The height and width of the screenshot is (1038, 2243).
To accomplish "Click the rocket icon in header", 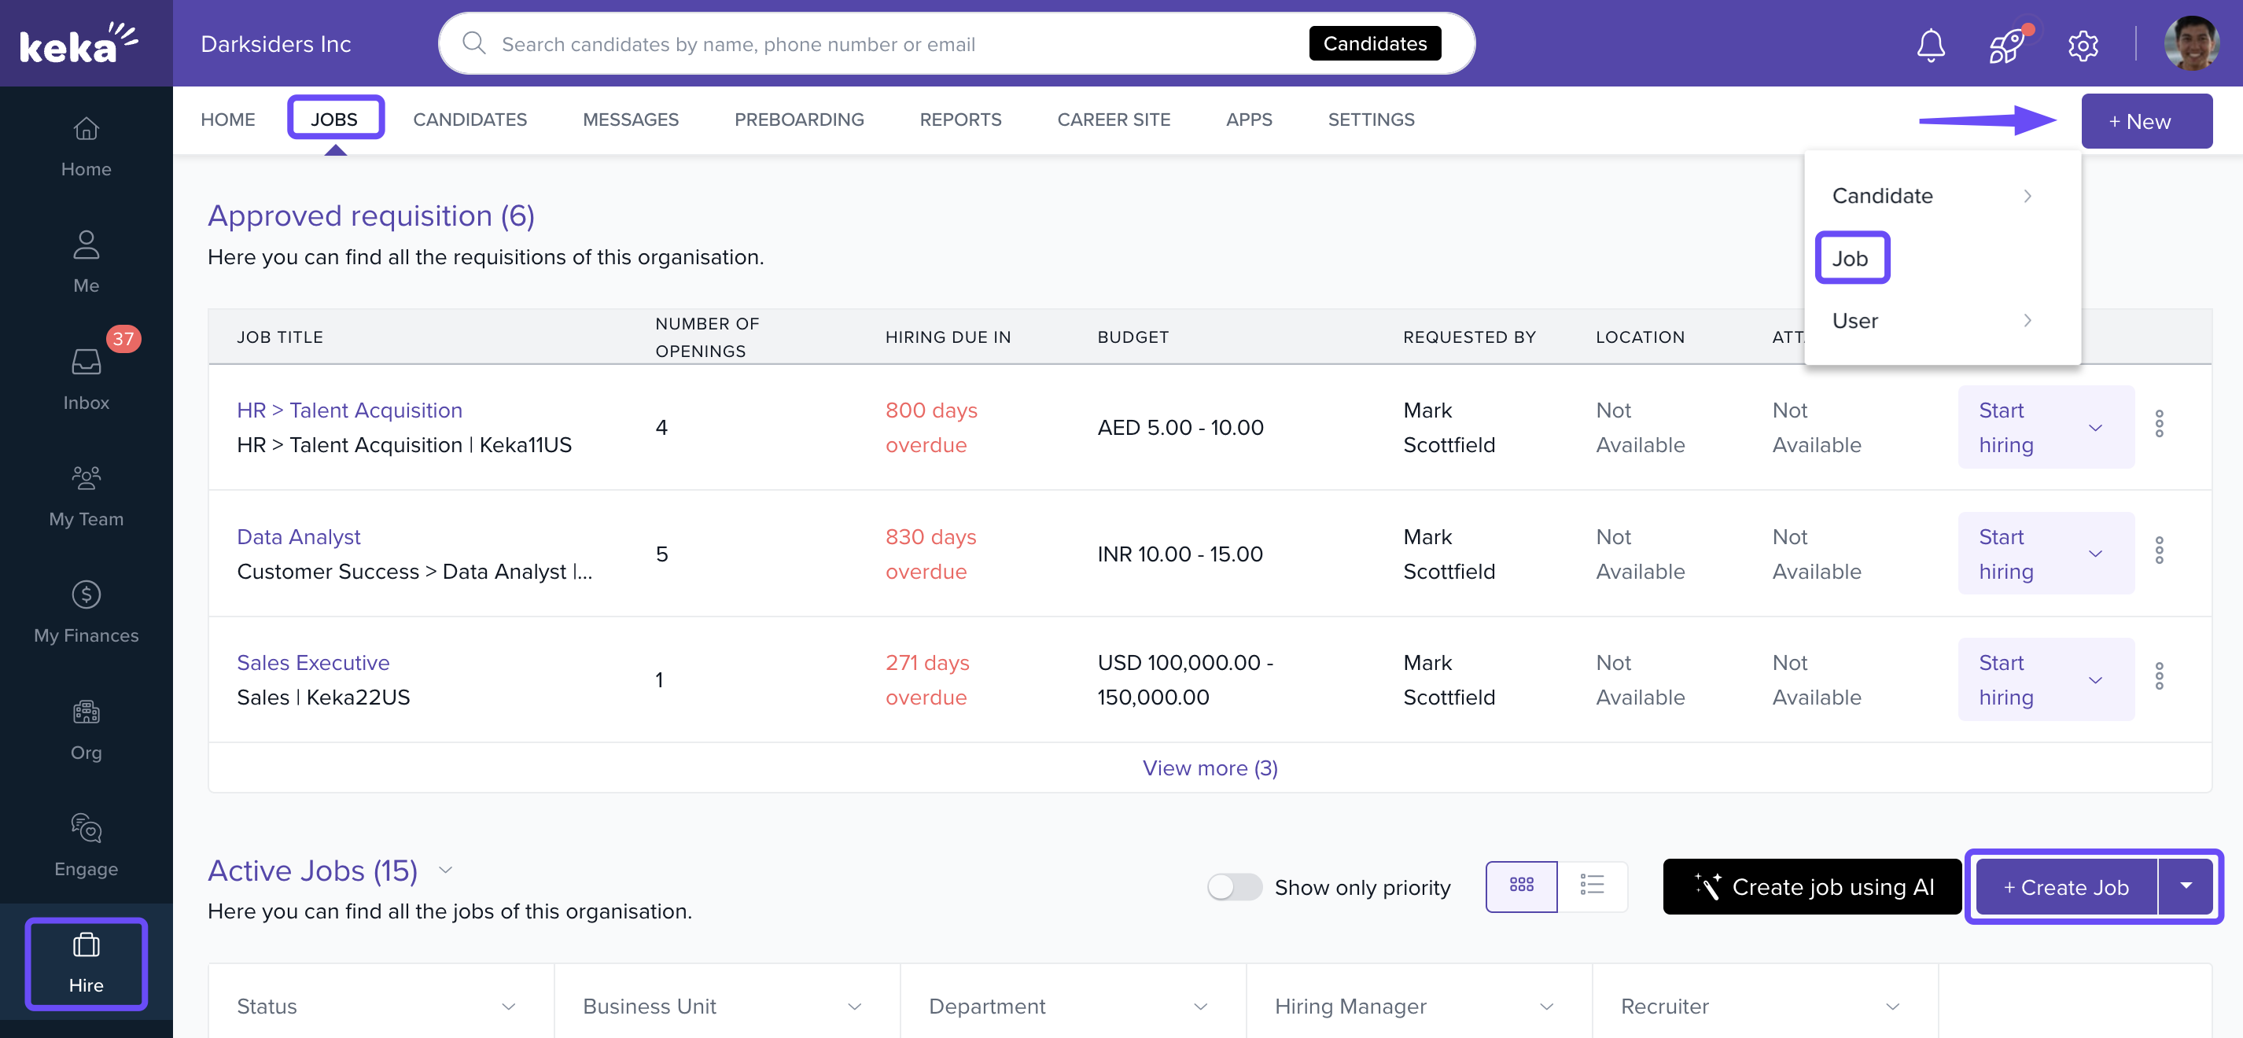I will click(2006, 44).
